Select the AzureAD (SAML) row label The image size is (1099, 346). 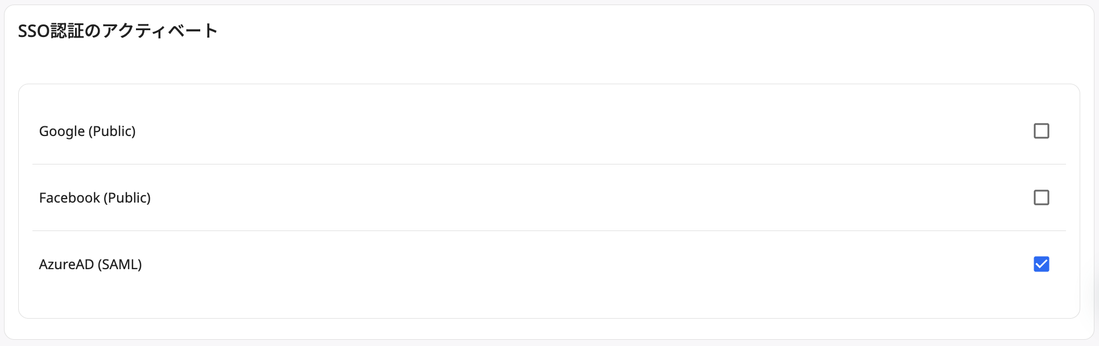(90, 264)
